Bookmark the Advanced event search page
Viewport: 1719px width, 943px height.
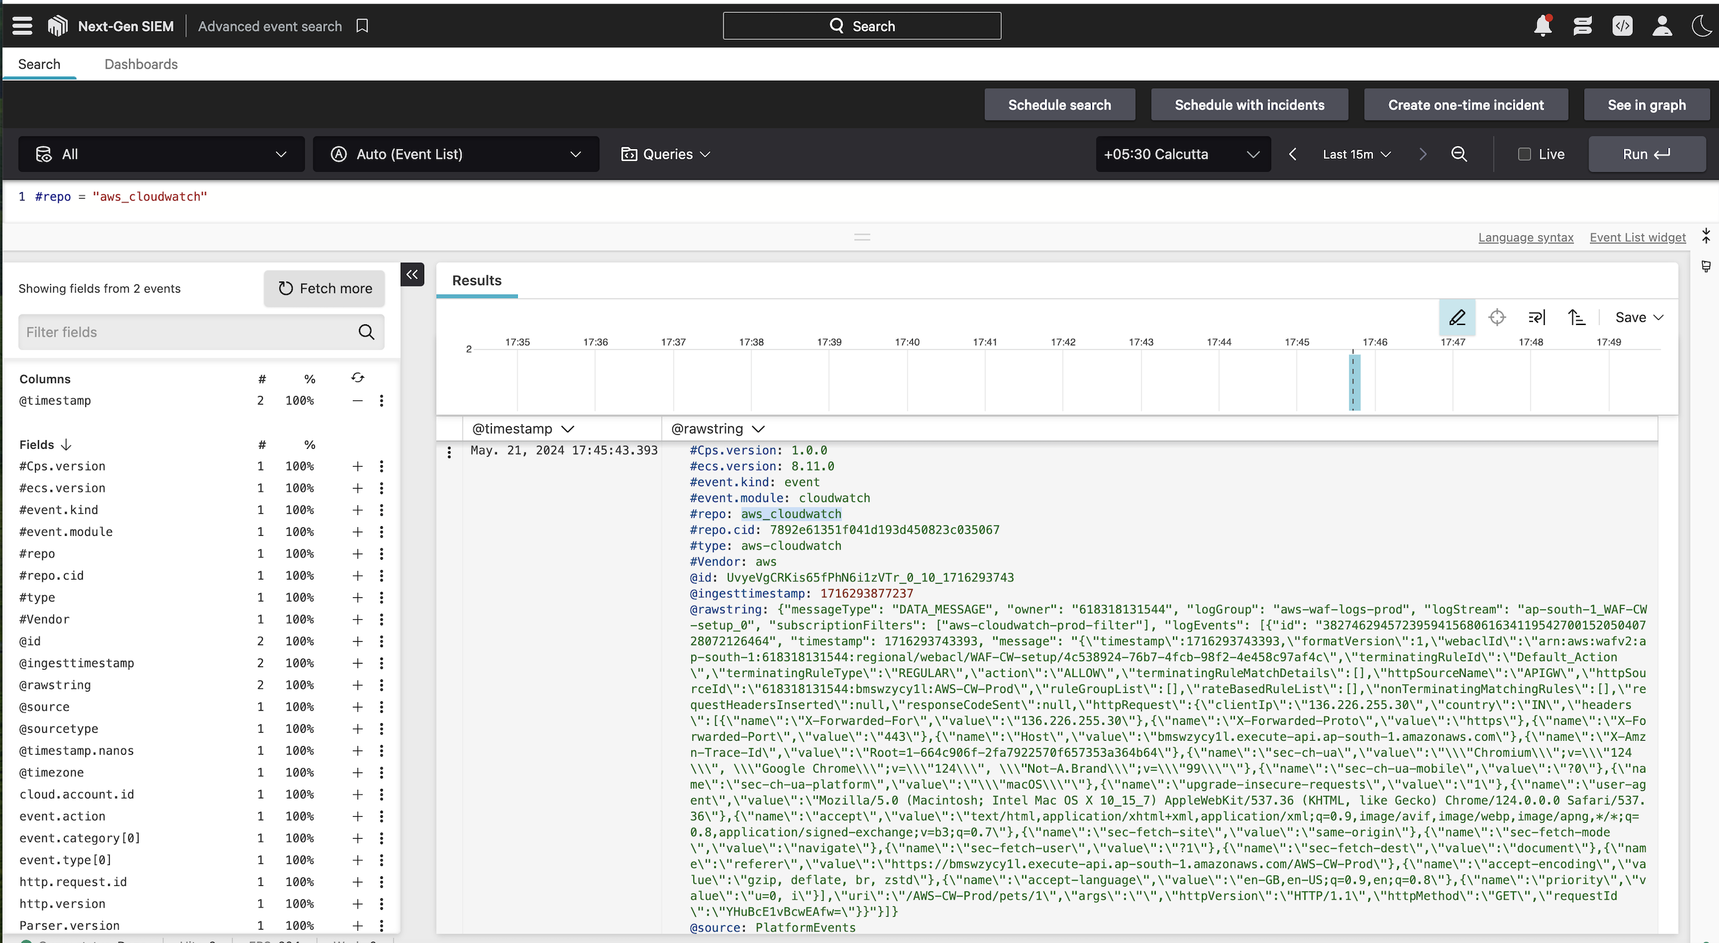(x=363, y=26)
